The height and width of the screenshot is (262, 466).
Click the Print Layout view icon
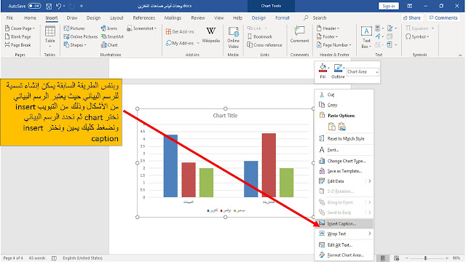[383, 258]
